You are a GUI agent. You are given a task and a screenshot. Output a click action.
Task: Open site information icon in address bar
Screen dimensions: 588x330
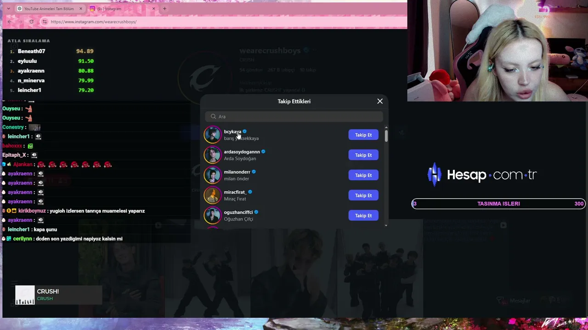click(44, 22)
